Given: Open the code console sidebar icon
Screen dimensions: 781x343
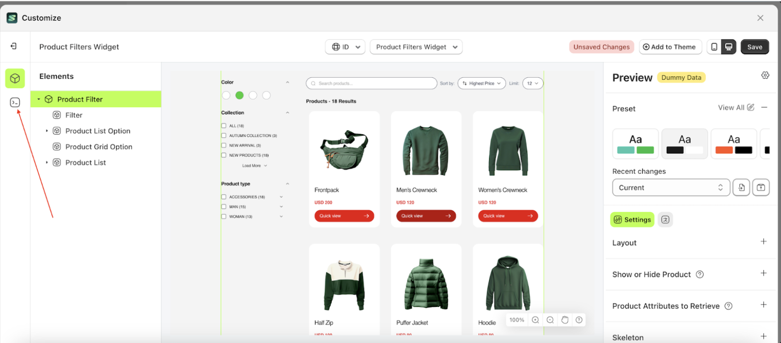Looking at the screenshot, I should pos(15,103).
